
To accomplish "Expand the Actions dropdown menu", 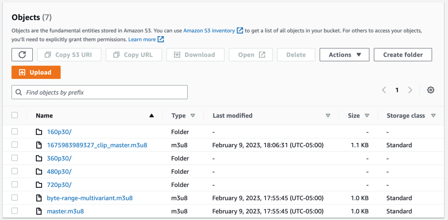I will coord(344,55).
